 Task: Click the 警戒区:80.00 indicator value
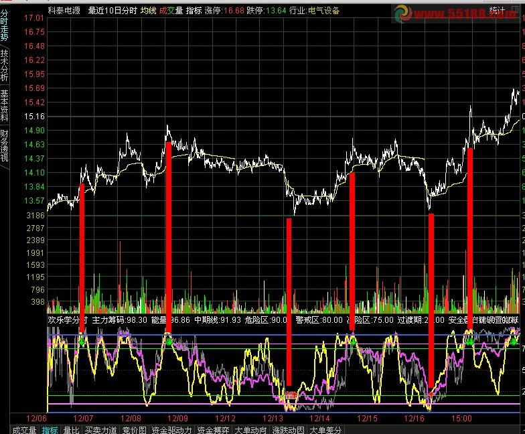tap(319, 320)
